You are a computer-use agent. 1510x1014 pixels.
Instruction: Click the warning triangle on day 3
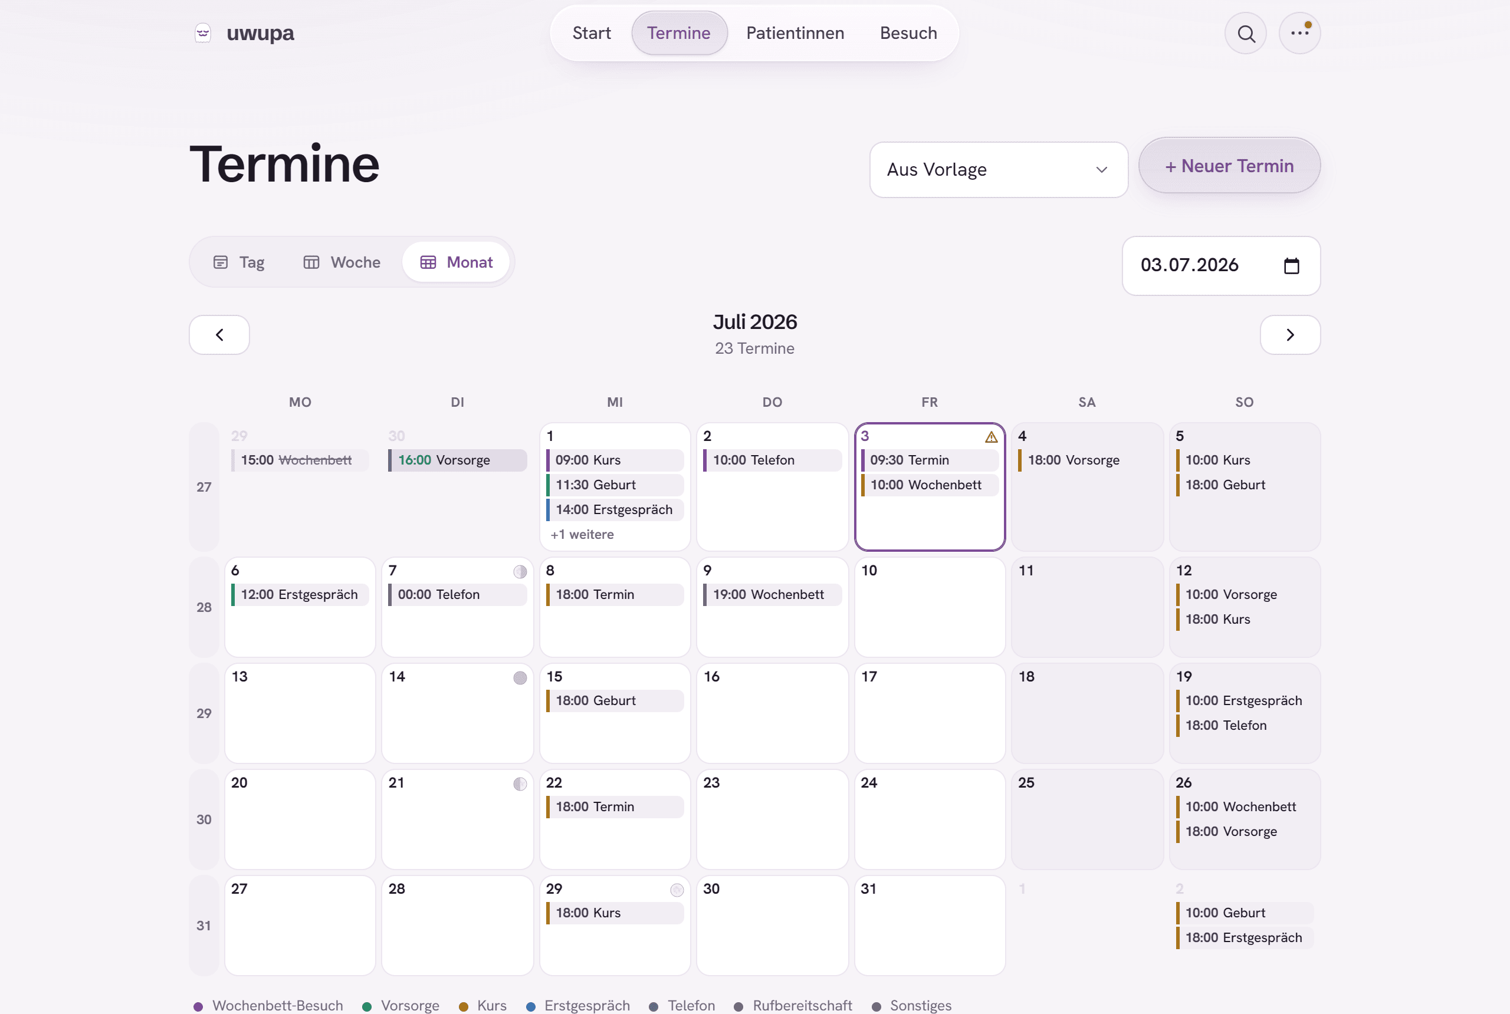click(990, 437)
